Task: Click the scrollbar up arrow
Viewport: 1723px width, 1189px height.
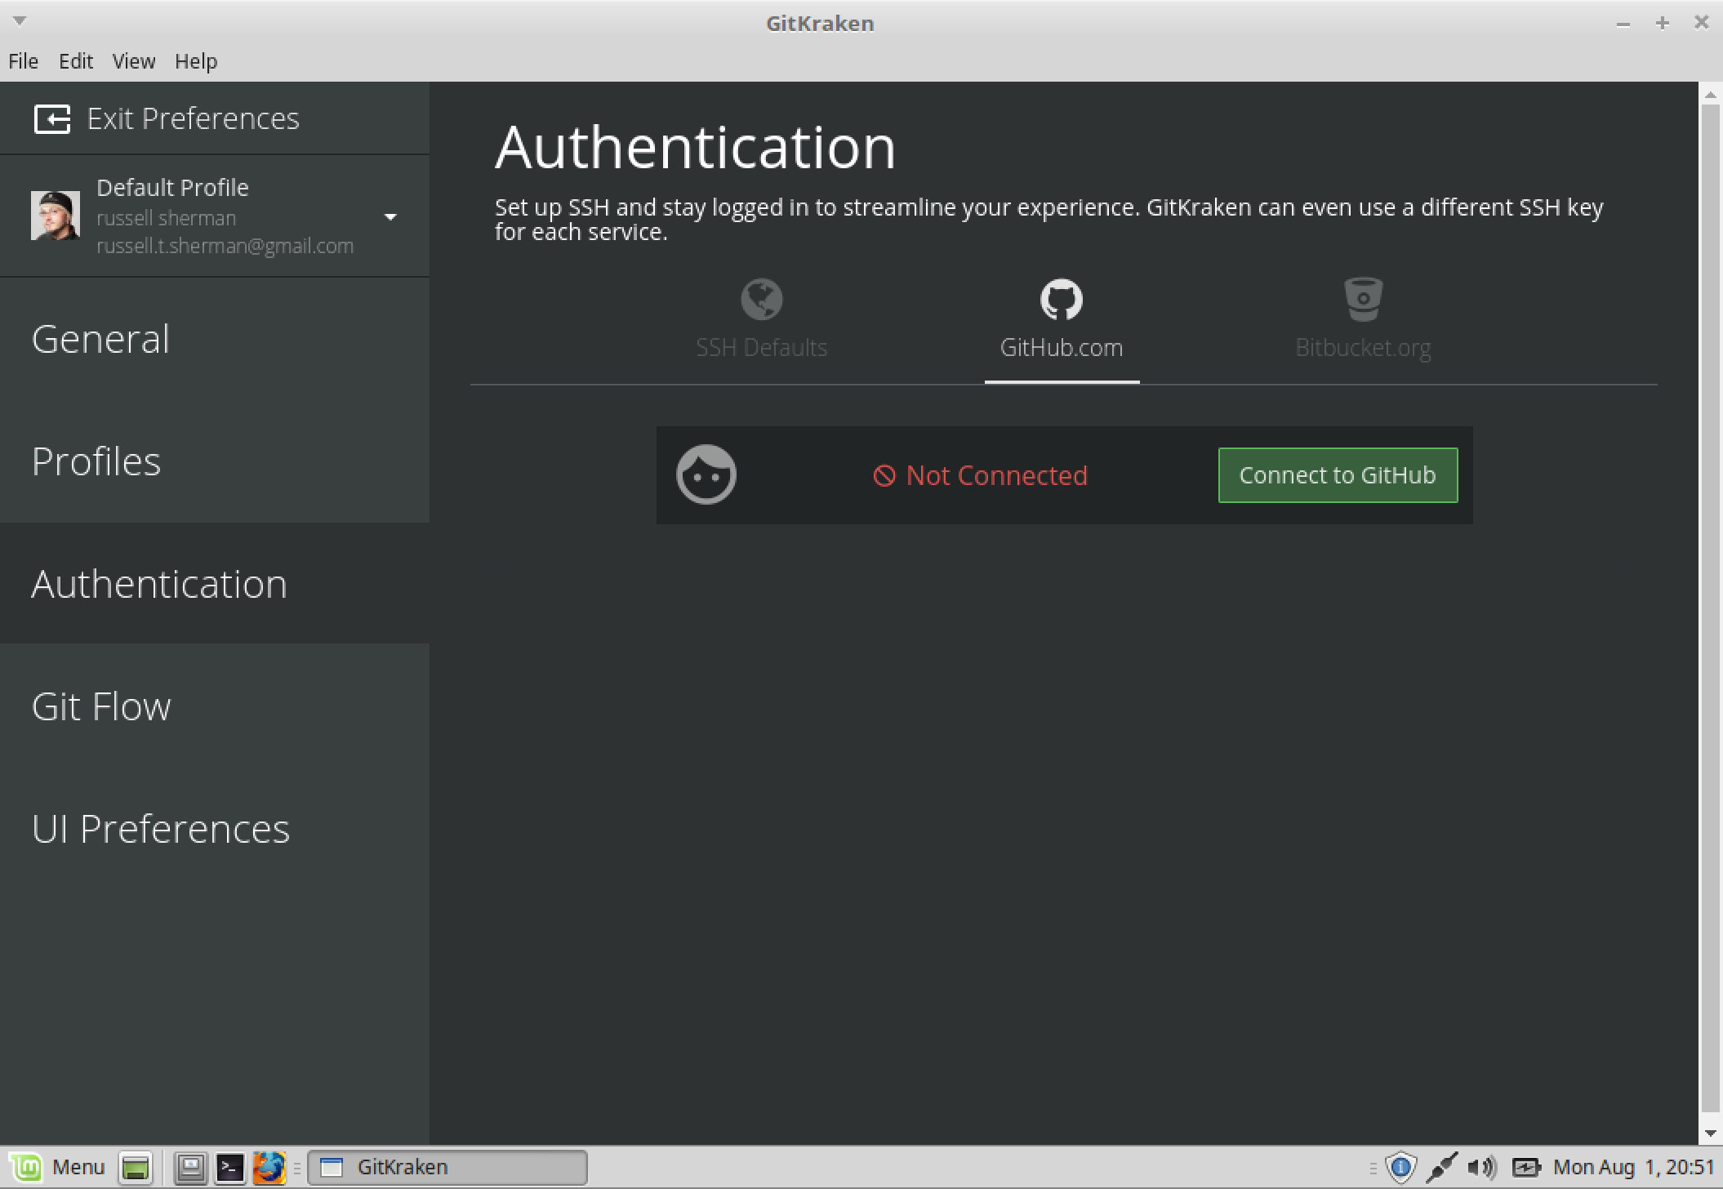Action: [1710, 95]
